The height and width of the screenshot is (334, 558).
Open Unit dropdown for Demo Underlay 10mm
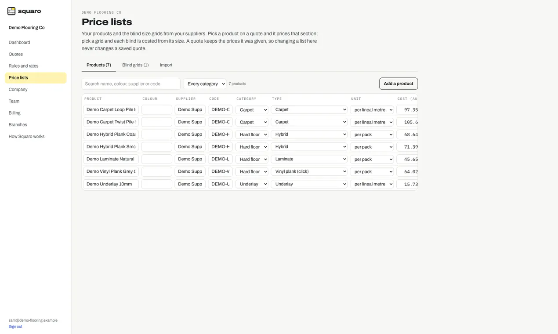[x=372, y=184]
